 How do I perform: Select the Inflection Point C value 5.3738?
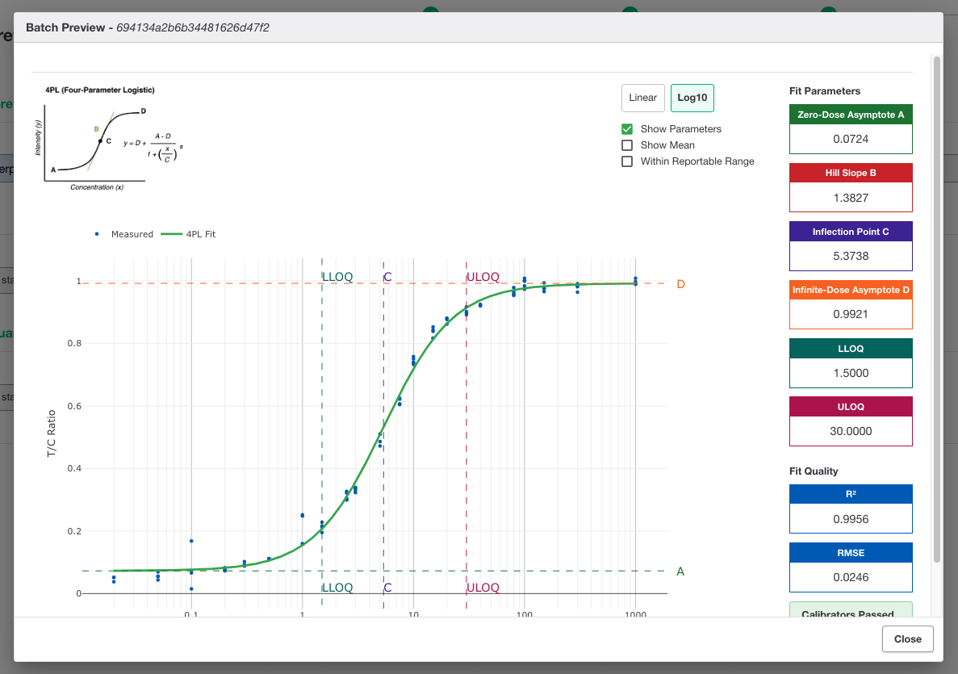(851, 256)
